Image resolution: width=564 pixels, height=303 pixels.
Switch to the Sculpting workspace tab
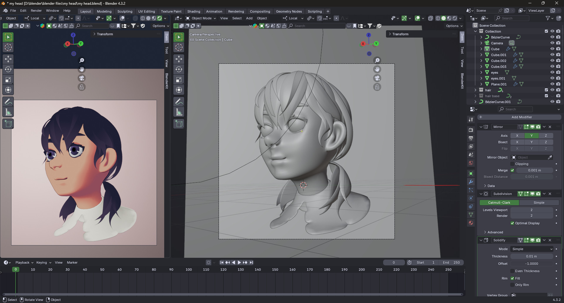125,11
